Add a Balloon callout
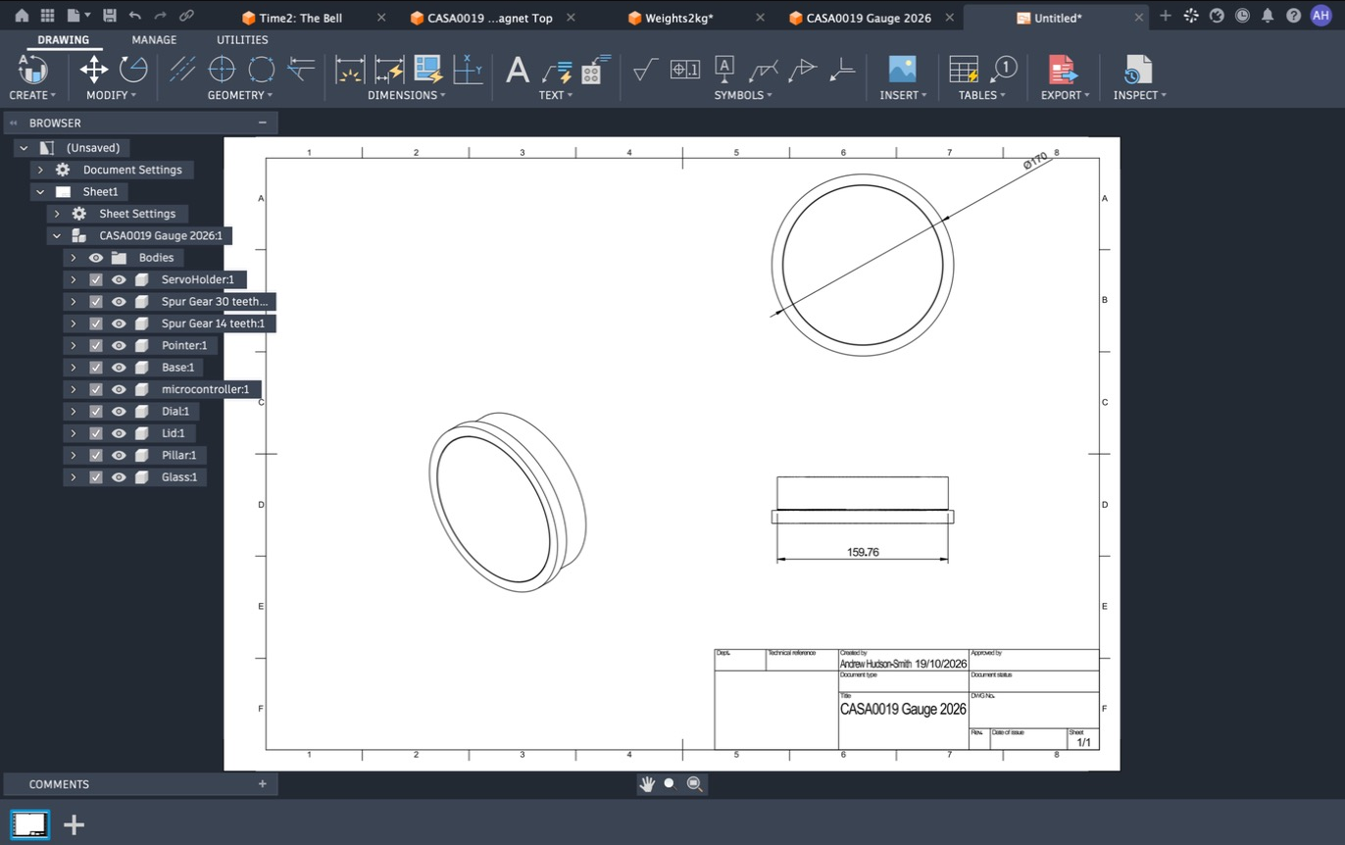The width and height of the screenshot is (1345, 845). pyautogui.click(x=1004, y=69)
